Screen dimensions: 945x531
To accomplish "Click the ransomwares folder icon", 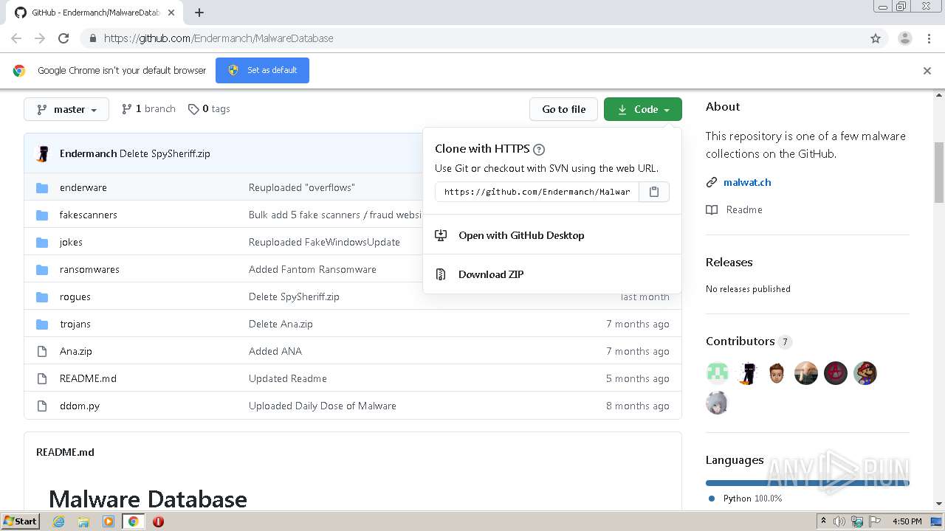I will [42, 270].
